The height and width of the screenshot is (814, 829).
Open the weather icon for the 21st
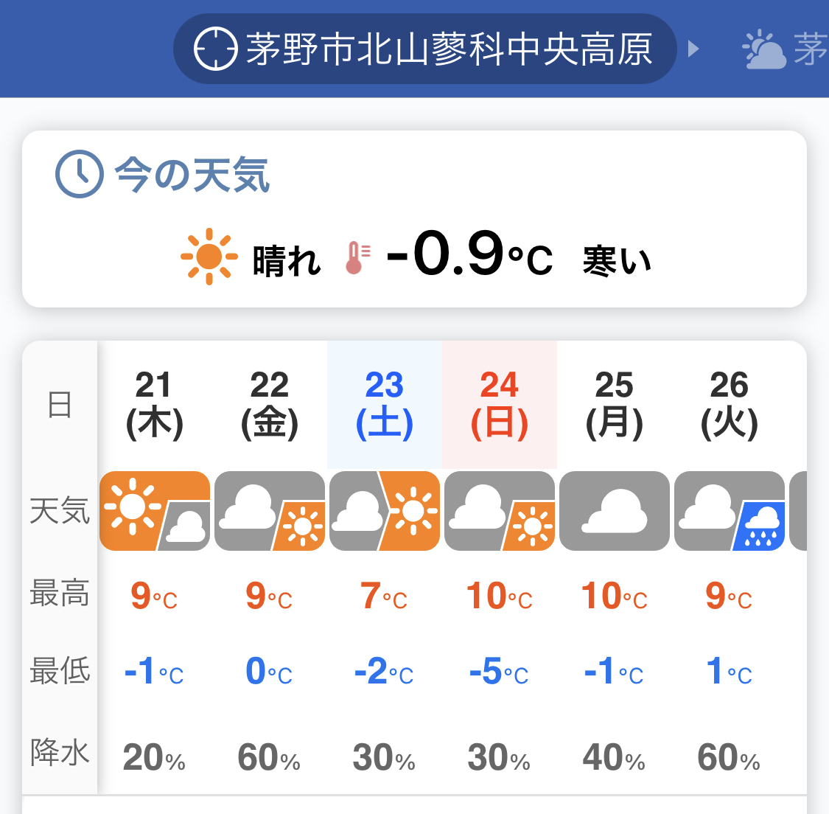point(155,511)
